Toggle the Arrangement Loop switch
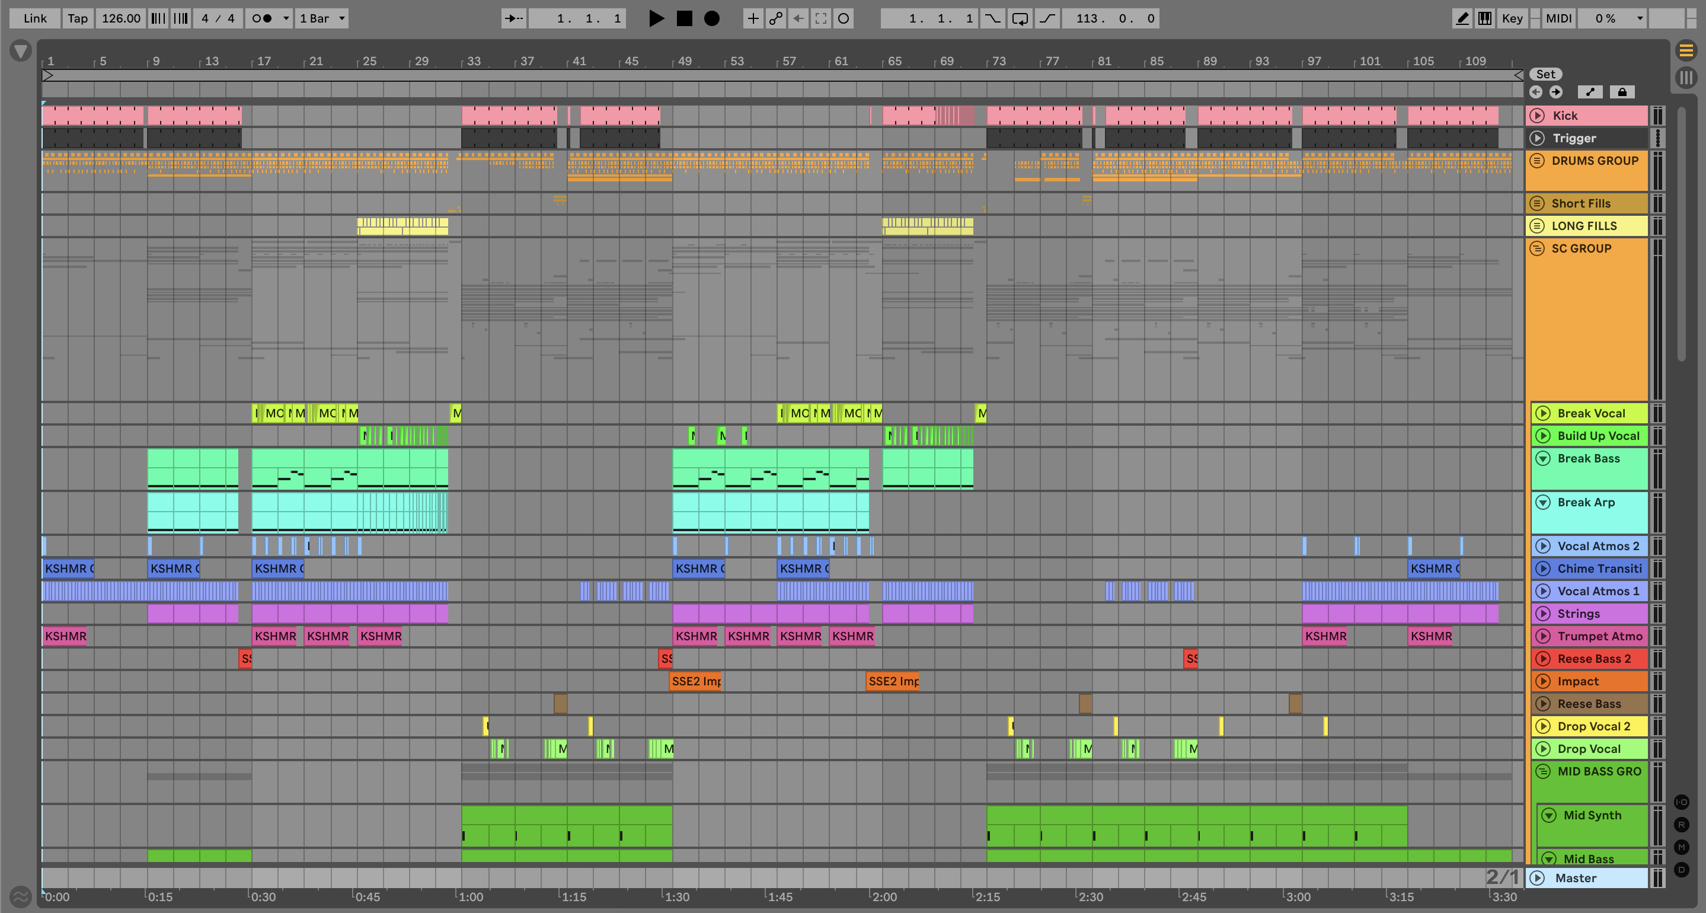 coord(1020,18)
